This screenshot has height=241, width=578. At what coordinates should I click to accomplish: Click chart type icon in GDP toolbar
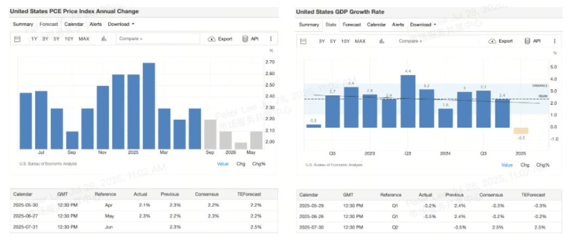pos(382,41)
